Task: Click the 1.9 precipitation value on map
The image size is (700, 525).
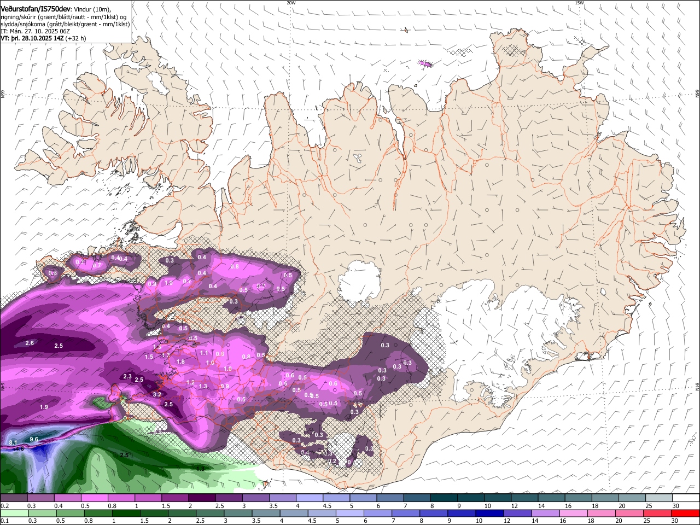Action: [44, 407]
